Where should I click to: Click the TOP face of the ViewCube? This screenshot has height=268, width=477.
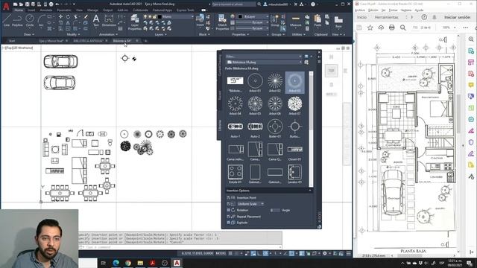(x=331, y=71)
